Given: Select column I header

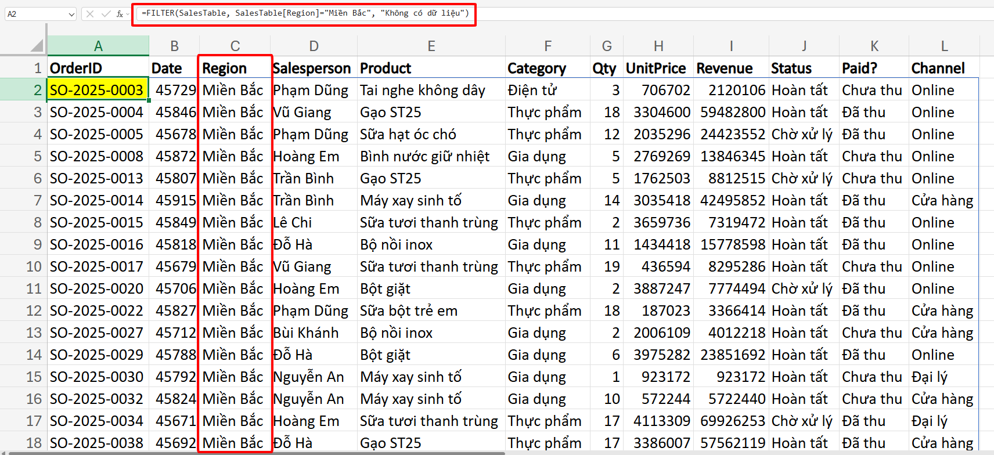Looking at the screenshot, I should [731, 46].
